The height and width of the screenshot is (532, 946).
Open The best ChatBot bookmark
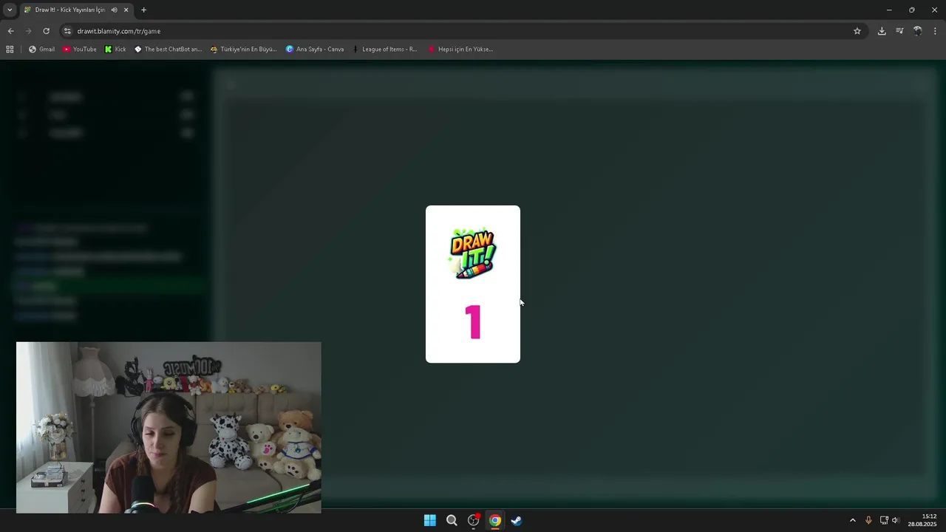tap(168, 50)
